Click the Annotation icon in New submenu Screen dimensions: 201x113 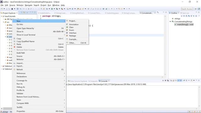(67, 24)
